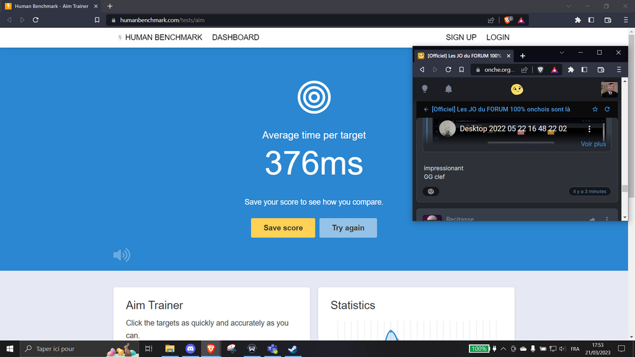Go to the SIGN UP page
This screenshot has height=357, width=635.
tap(461, 37)
